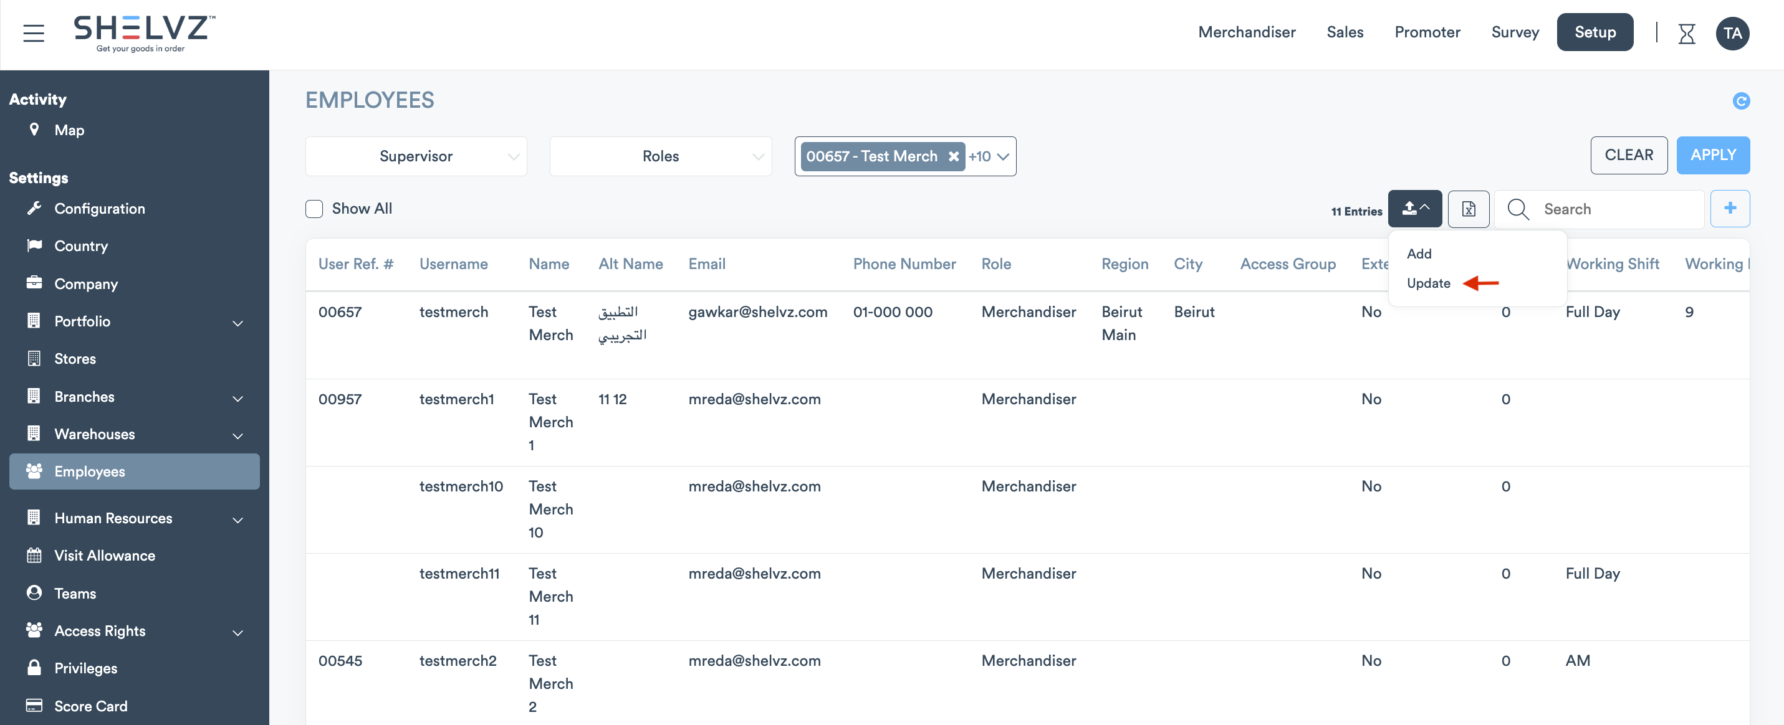
Task: Select Add from the import menu
Action: pos(1418,254)
